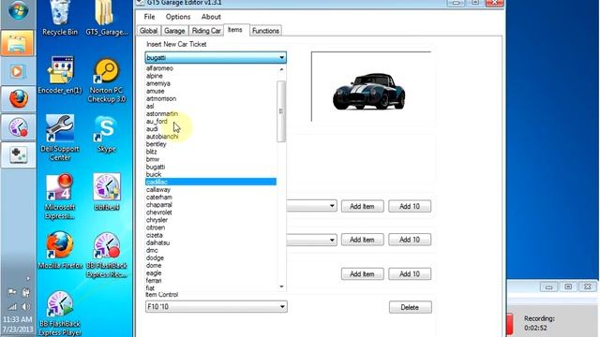This screenshot has width=600, height=337.
Task: Click the Windows Start orb
Action: coord(18,11)
